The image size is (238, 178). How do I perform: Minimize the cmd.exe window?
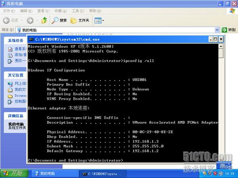pyautogui.click(x=211, y=39)
